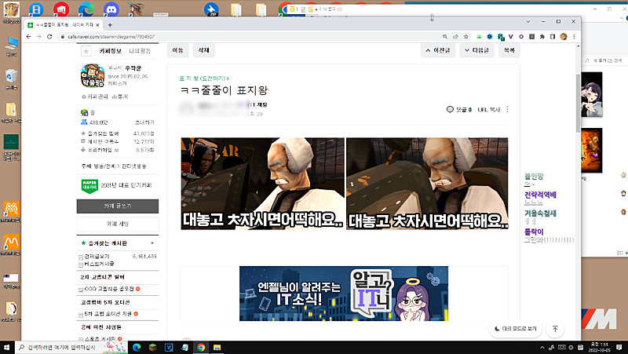Open Chrome from the Windows taskbar
The image size is (628, 354).
pos(201,346)
